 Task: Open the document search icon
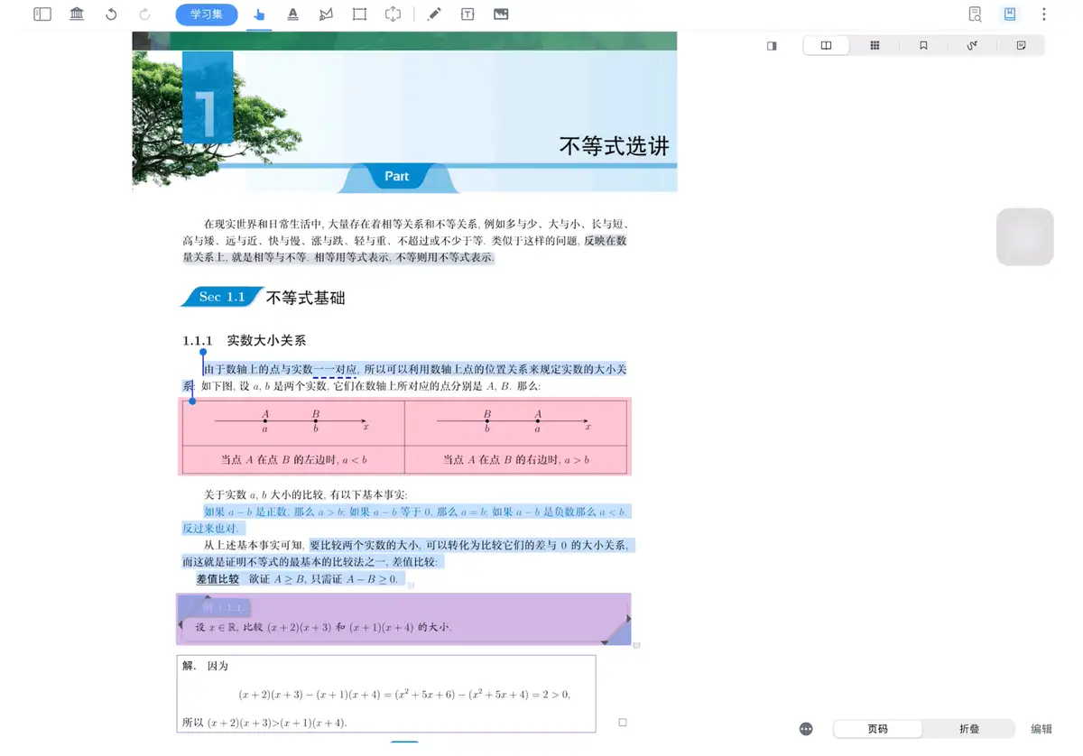tap(975, 14)
